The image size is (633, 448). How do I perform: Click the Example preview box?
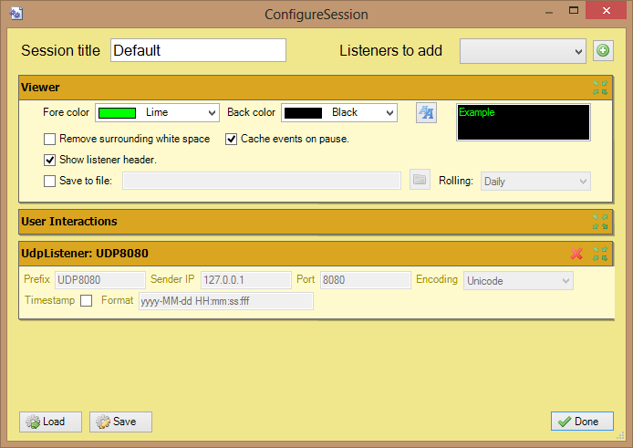pos(524,122)
